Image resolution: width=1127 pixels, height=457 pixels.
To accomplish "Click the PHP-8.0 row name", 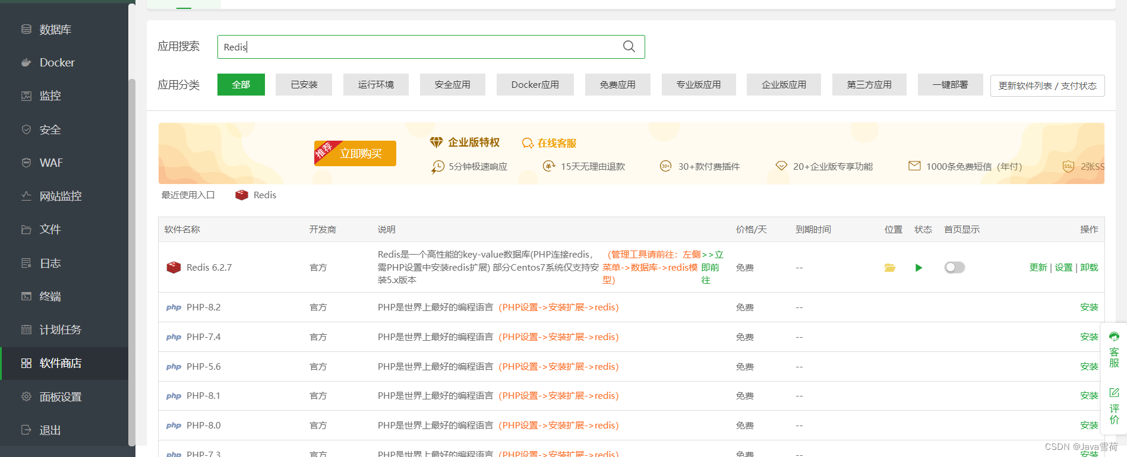I will coord(203,426).
